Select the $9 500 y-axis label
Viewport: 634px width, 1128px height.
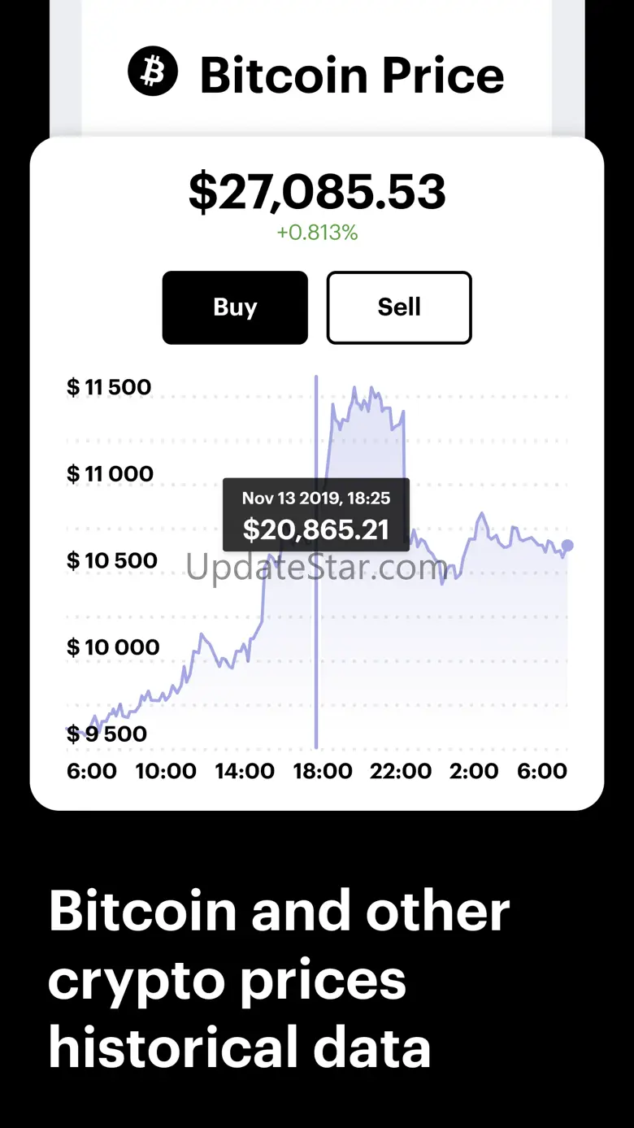[106, 734]
